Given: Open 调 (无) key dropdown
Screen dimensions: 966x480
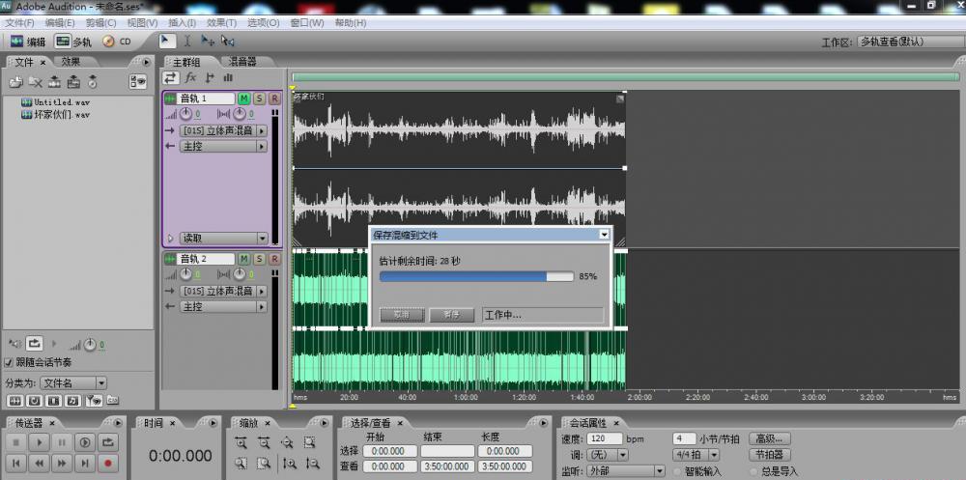Looking at the screenshot, I should click(x=607, y=455).
